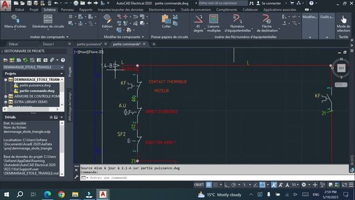355x200 pixels.
Task: Open Importer/exporter des données tab
Action: (x=120, y=10)
